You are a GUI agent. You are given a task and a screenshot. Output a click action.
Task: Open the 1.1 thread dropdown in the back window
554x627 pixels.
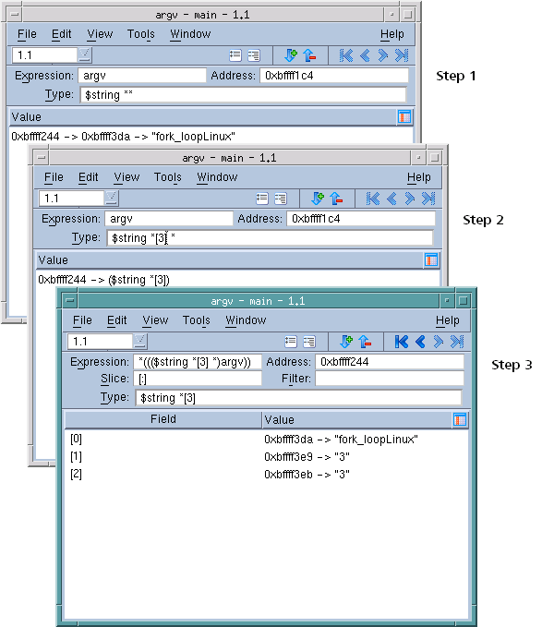point(84,54)
